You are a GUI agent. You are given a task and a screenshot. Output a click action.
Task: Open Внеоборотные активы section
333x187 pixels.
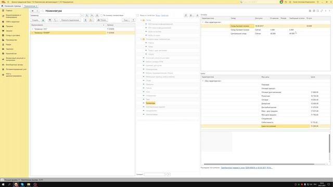[14, 64]
